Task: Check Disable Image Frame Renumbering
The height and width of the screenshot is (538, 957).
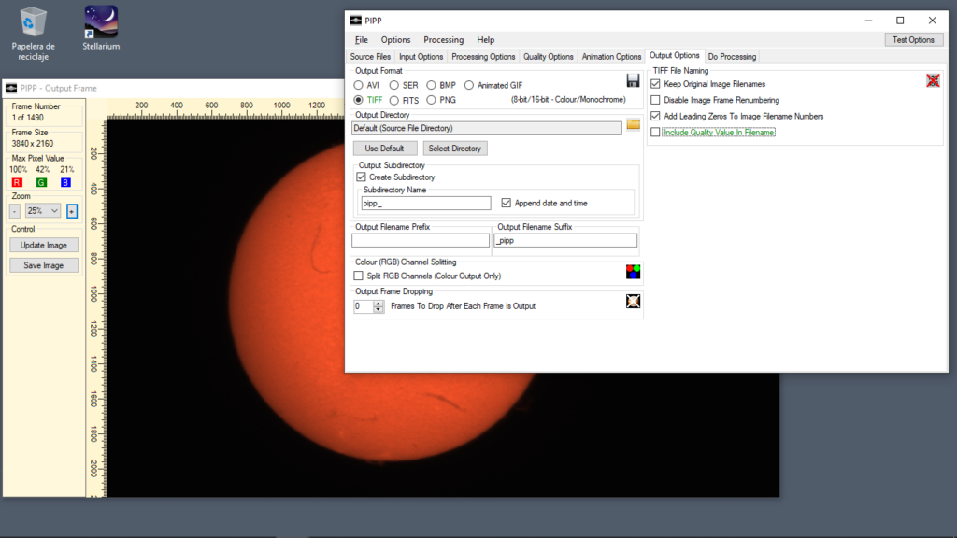Action: pyautogui.click(x=655, y=100)
